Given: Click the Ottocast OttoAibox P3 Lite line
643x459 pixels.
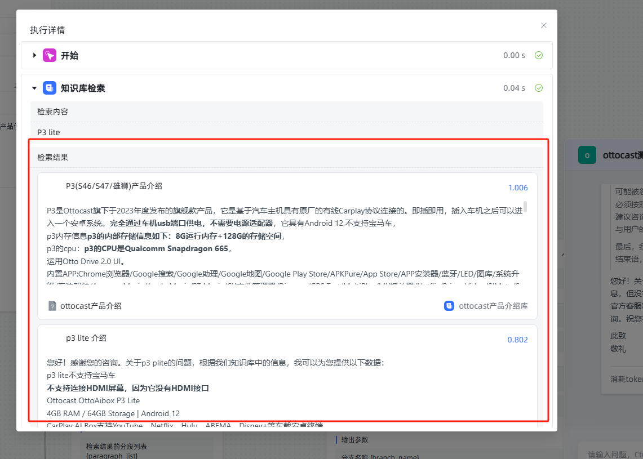Looking at the screenshot, I should (93, 401).
